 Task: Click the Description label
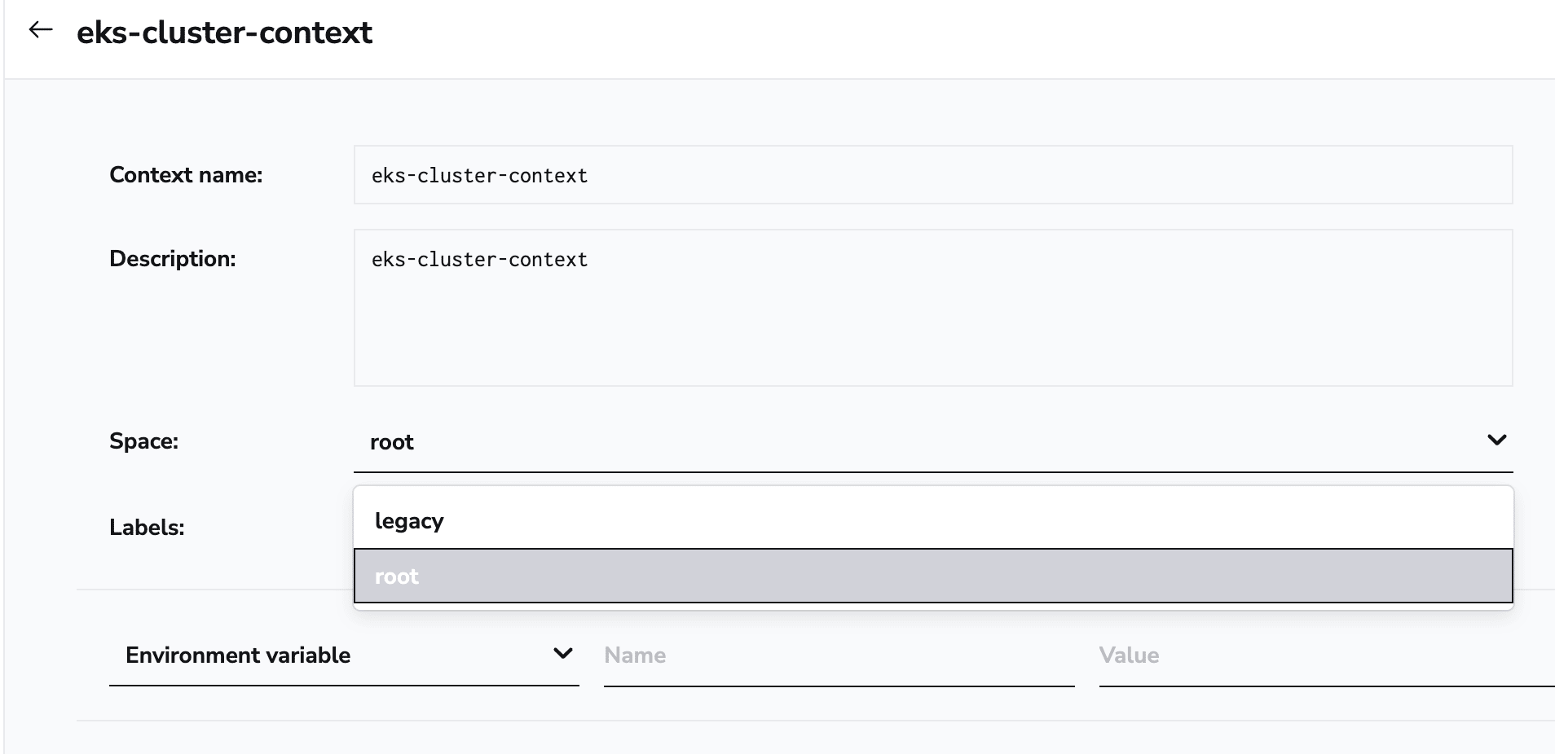(x=172, y=259)
